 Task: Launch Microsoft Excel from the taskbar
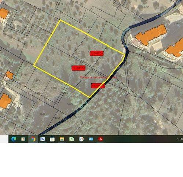click(x=72, y=139)
